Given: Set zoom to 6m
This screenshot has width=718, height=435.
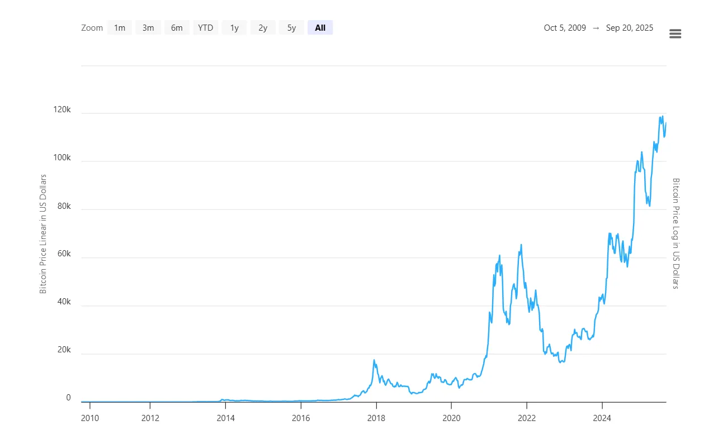Looking at the screenshot, I should pyautogui.click(x=177, y=28).
